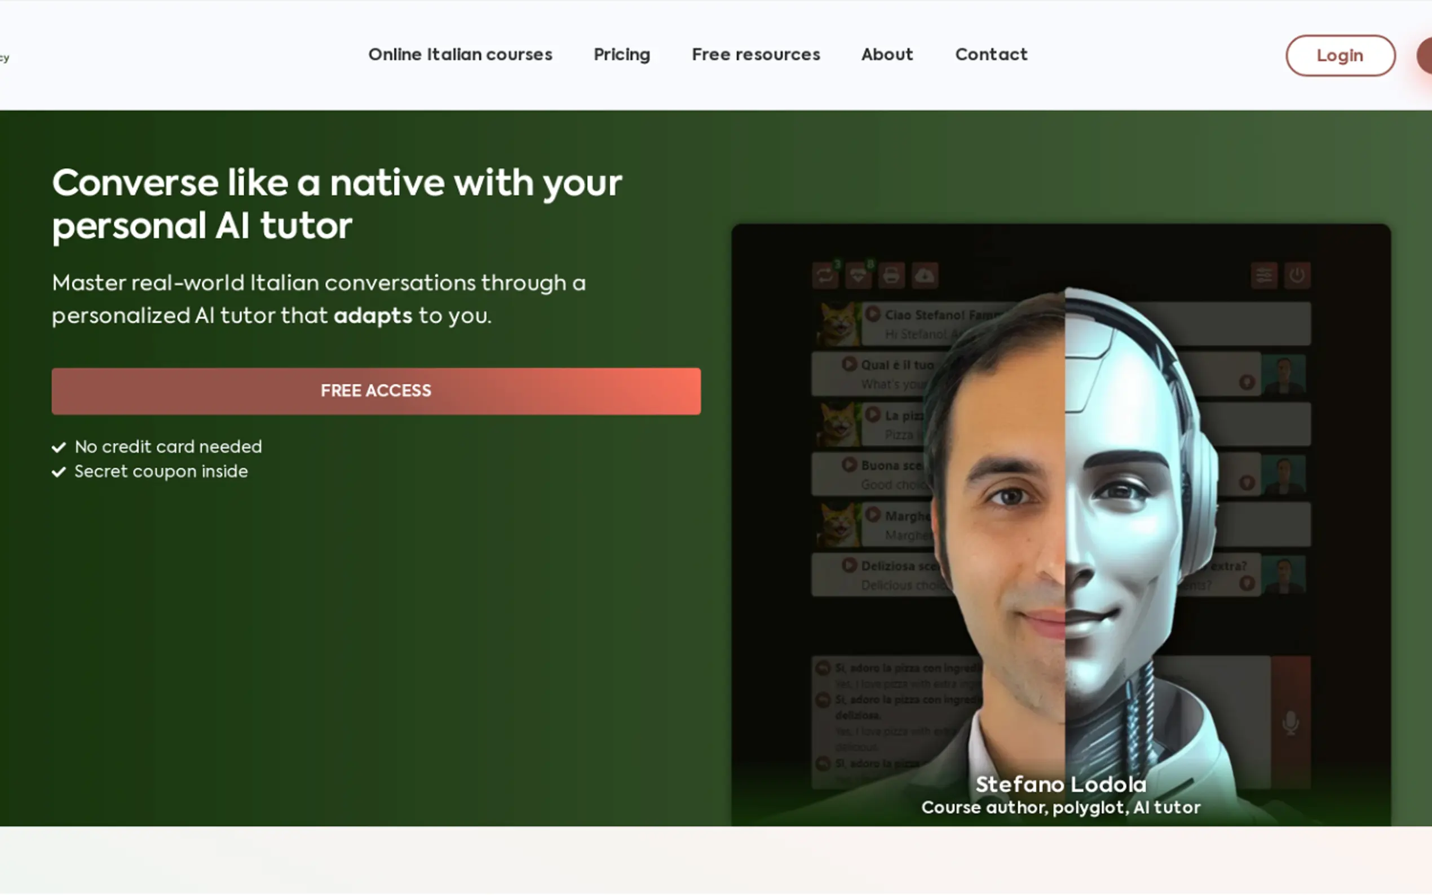The image size is (1432, 895).
Task: Click the cloud download icon
Action: (x=925, y=276)
